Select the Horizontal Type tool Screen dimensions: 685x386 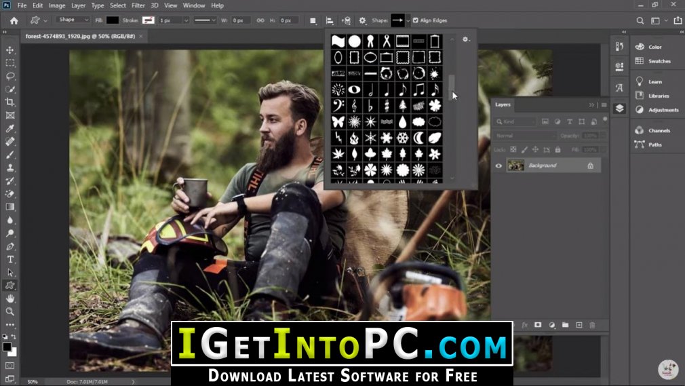click(x=10, y=259)
